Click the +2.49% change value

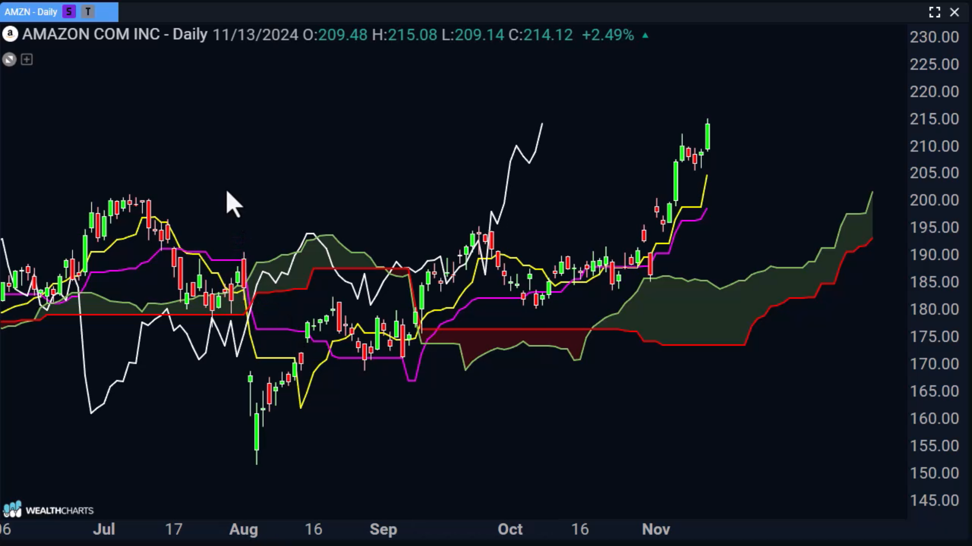[607, 35]
